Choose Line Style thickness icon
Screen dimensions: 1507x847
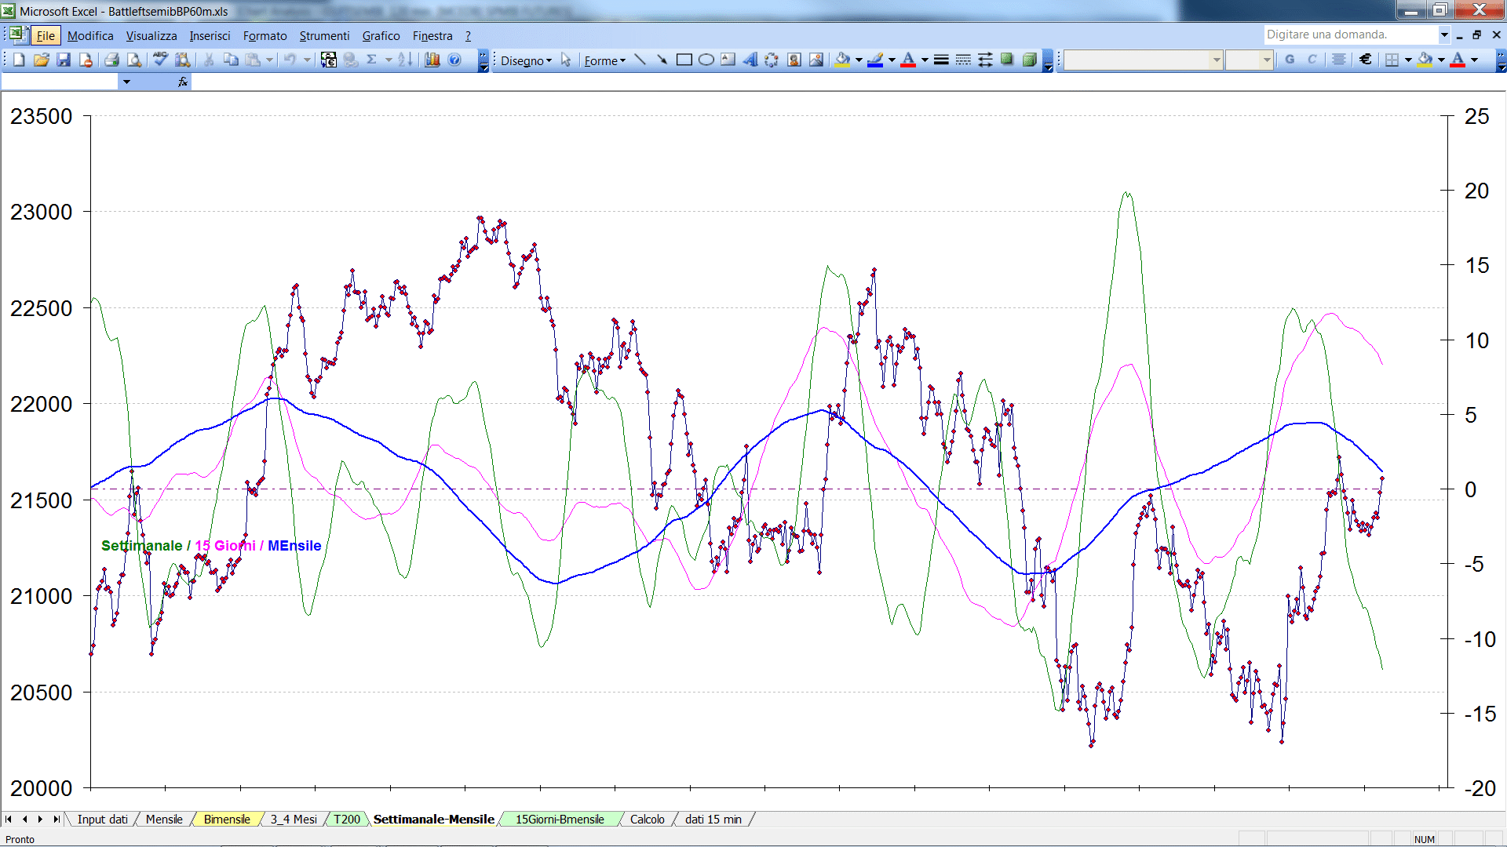point(941,60)
